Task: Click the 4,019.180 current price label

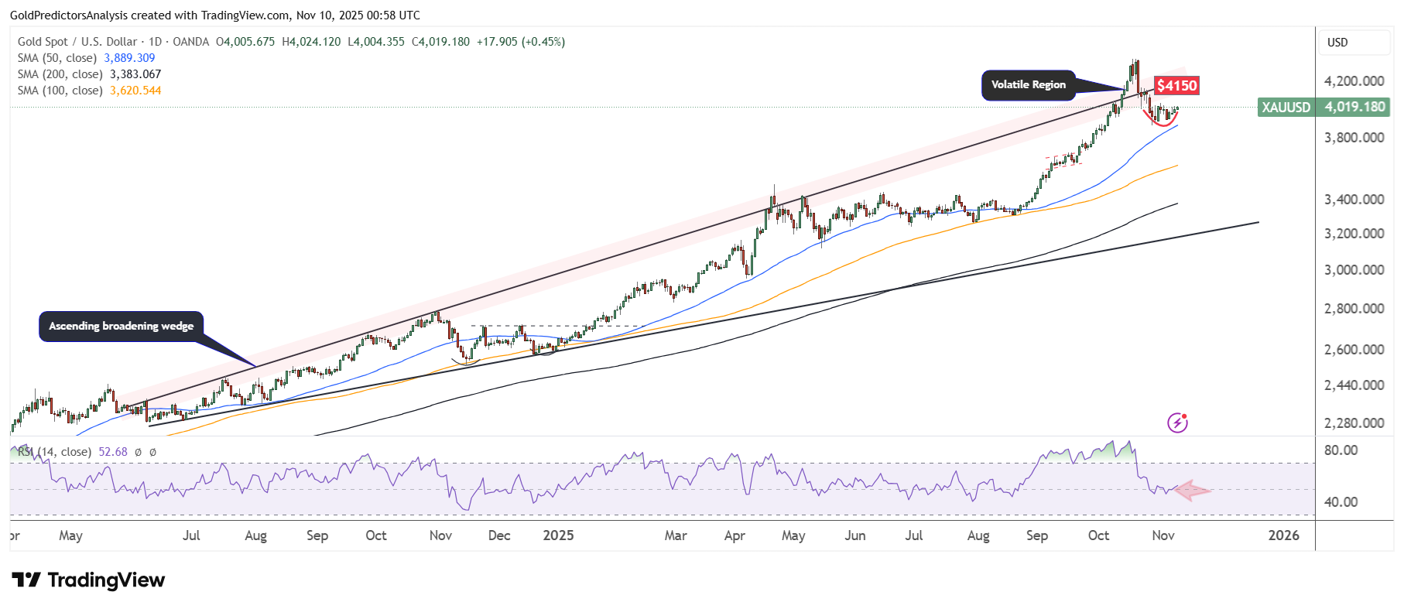Action: point(1354,108)
